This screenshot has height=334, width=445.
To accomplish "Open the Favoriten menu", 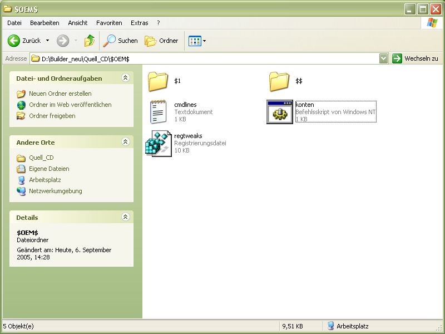I will coord(109,23).
